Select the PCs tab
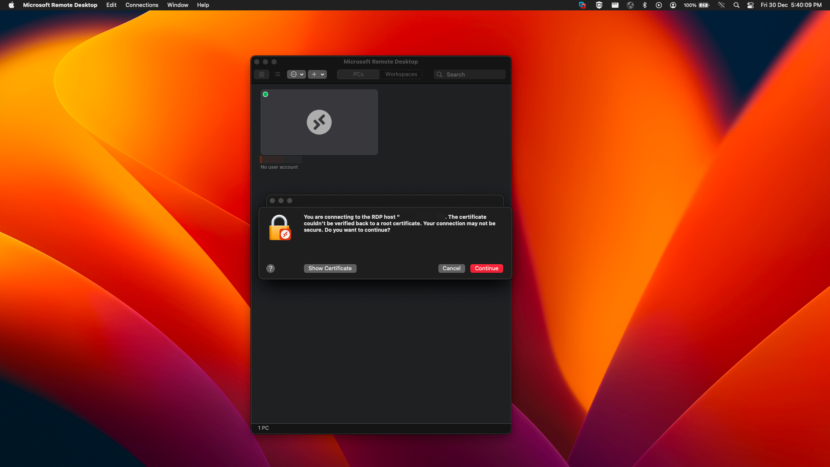 click(x=358, y=74)
